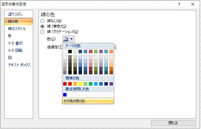
Task: Choose the 線 (グラデーション) radio option
Action: tap(43, 32)
